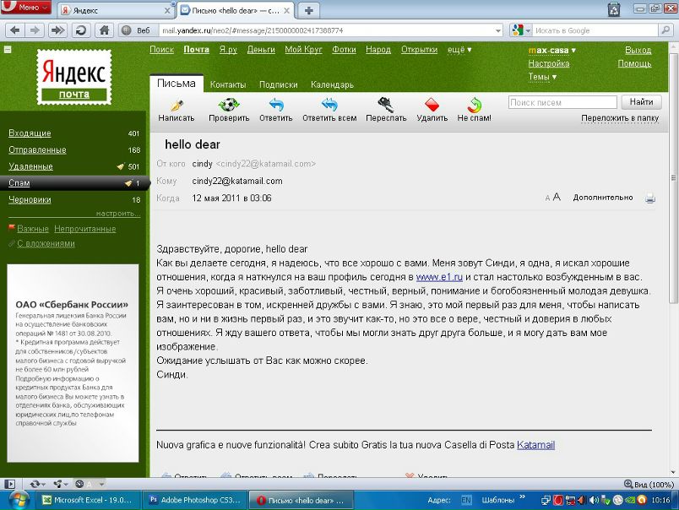679x510 pixels.
Task: Switch to the Календарь tab
Action: coord(332,84)
